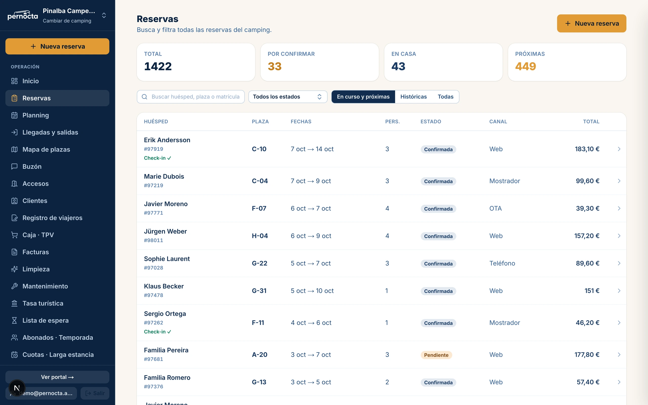Expand Marie Dubois row chevron

point(619,181)
